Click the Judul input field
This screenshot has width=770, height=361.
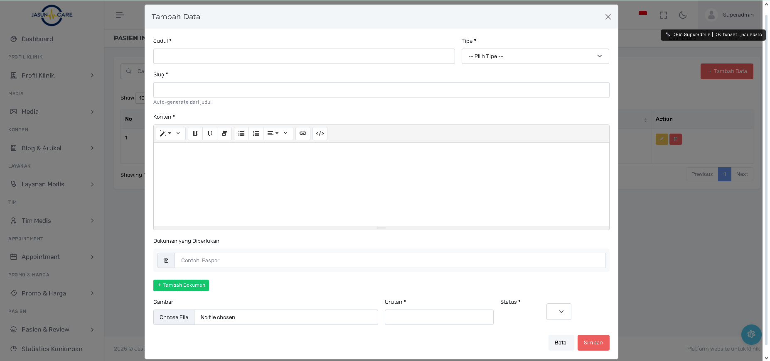click(304, 56)
